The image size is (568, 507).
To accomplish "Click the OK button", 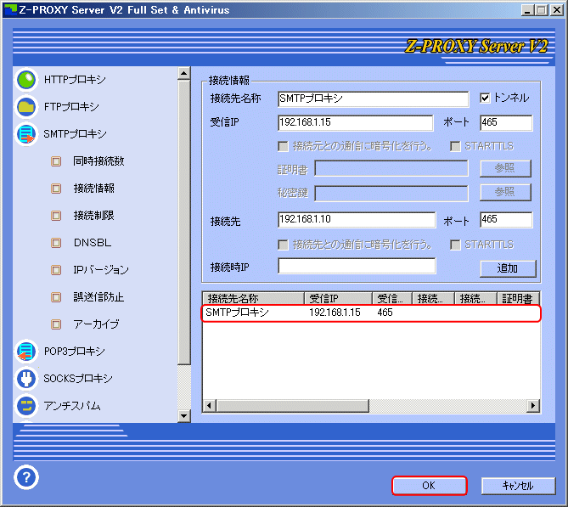I will (430, 486).
